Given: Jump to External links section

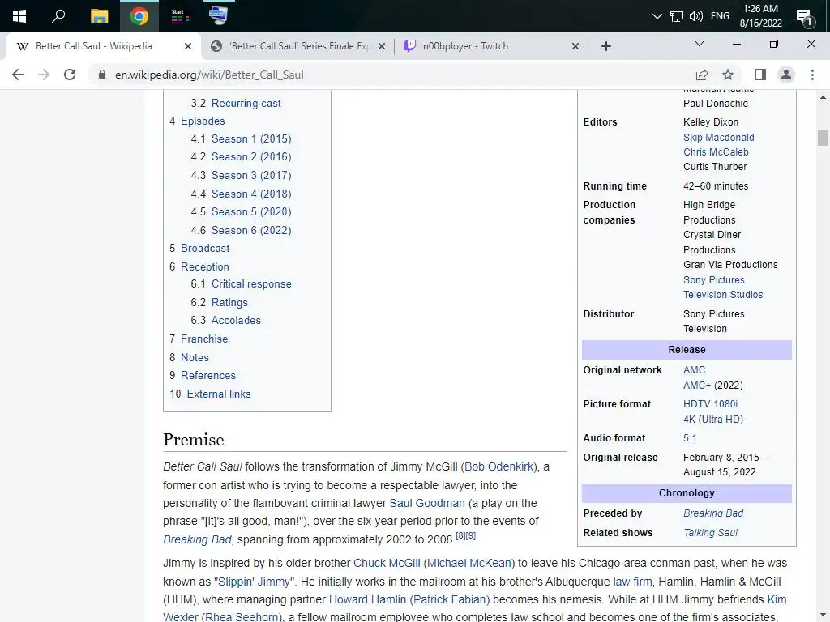Looking at the screenshot, I should tap(219, 394).
